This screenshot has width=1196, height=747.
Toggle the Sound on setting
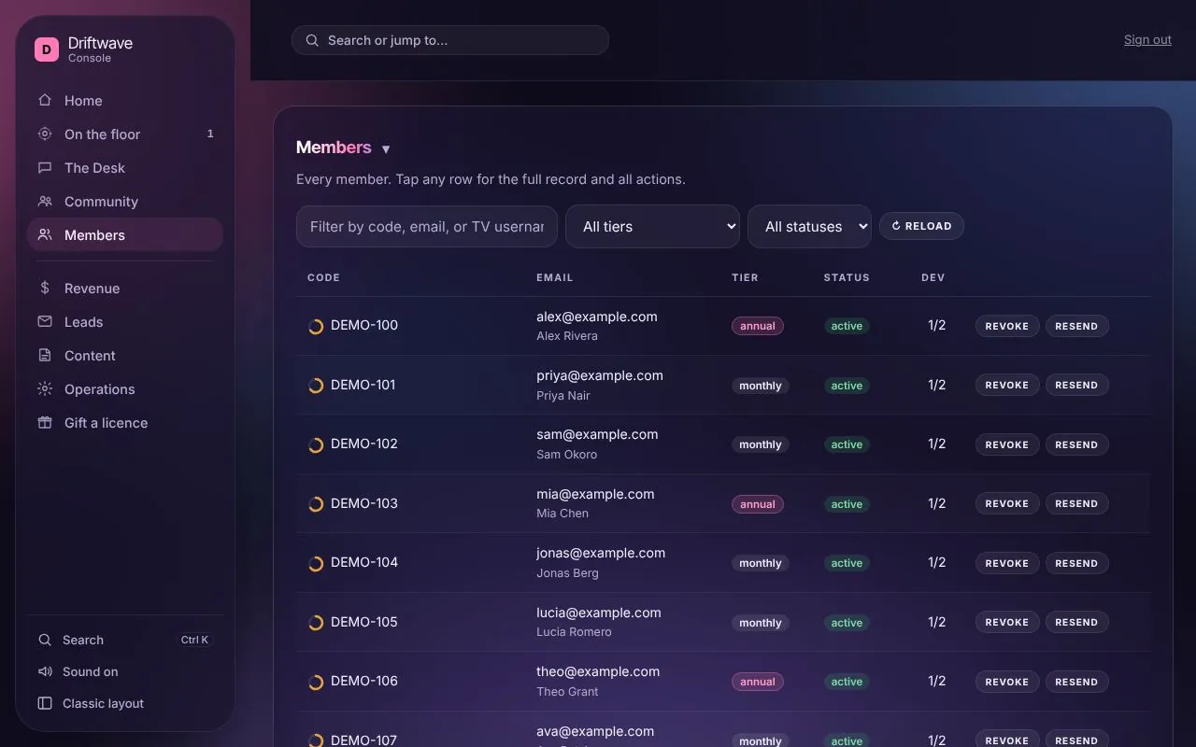[125, 671]
